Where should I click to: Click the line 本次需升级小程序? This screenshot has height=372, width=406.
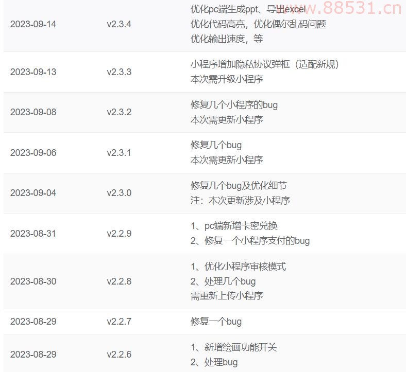click(x=227, y=79)
